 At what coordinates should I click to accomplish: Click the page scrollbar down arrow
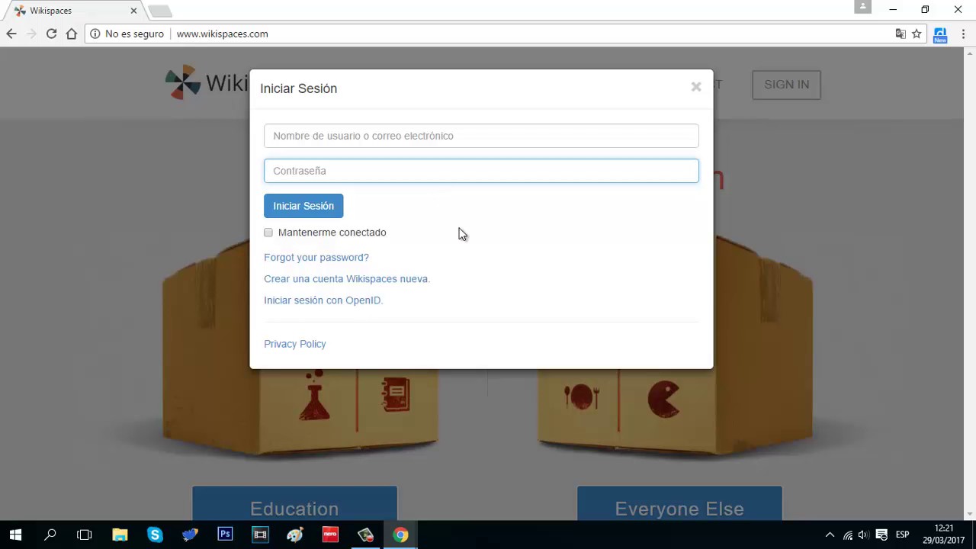point(970,515)
